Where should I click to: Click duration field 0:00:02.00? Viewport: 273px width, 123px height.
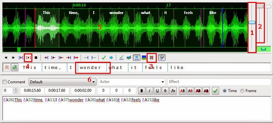coord(83,91)
